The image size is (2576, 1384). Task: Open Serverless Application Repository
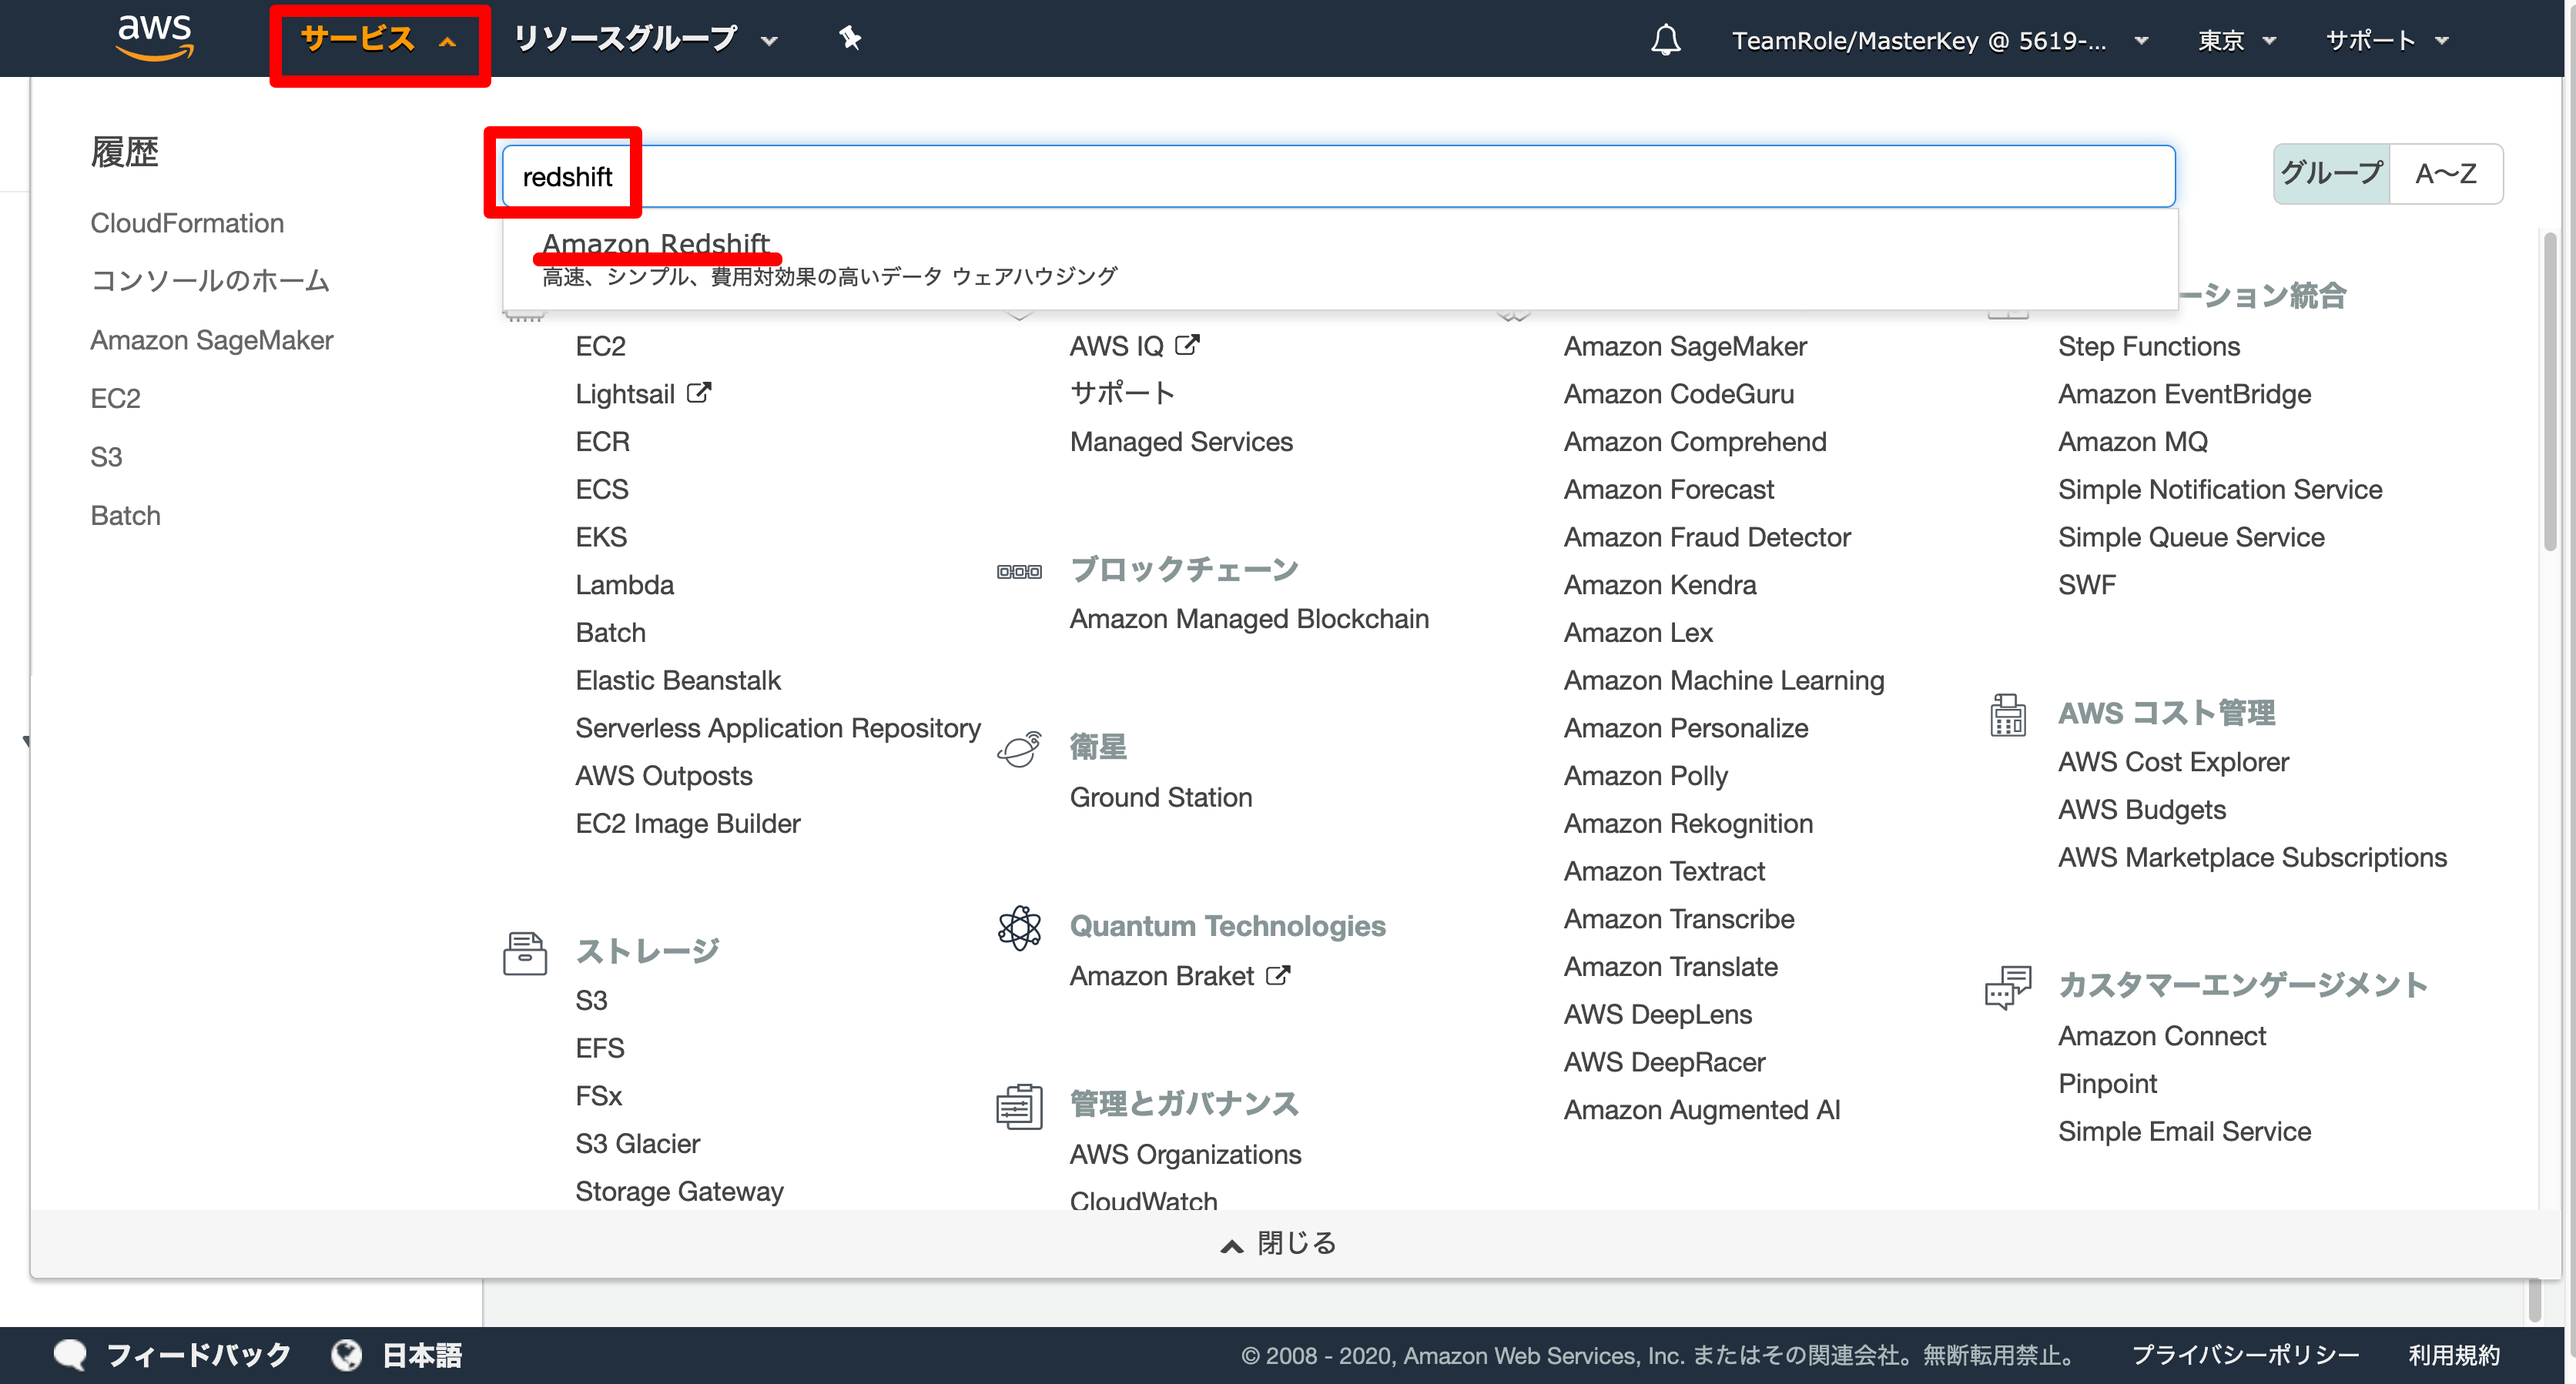click(x=777, y=727)
